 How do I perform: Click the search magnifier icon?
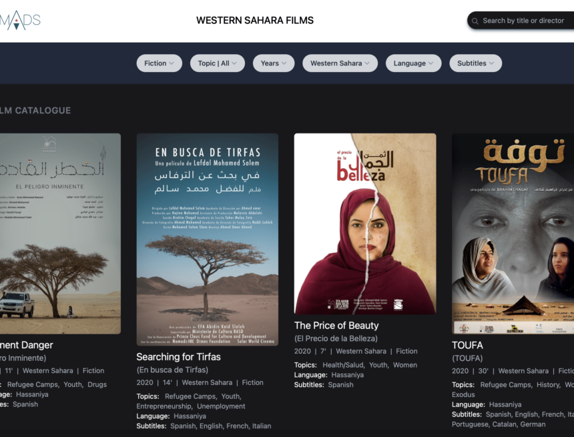coord(475,21)
